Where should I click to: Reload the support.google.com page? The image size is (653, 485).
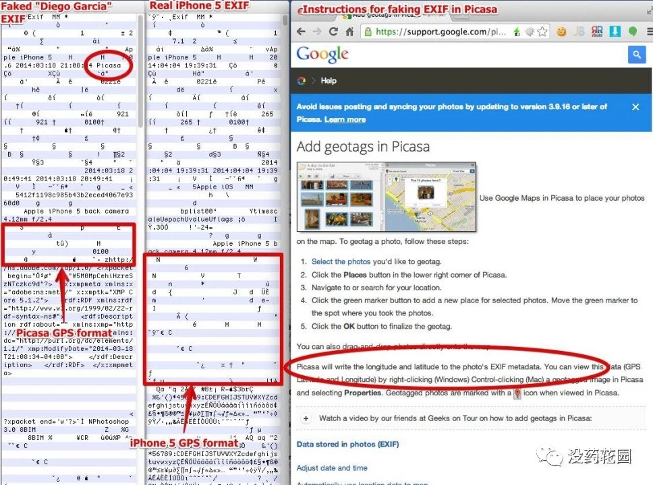click(x=333, y=32)
